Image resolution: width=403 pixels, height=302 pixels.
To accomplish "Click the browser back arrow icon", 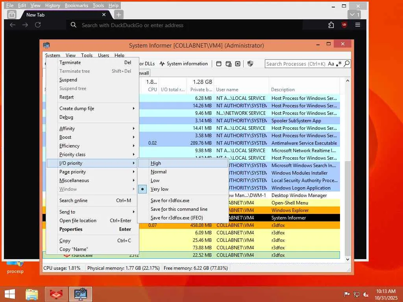I will 13,25.
